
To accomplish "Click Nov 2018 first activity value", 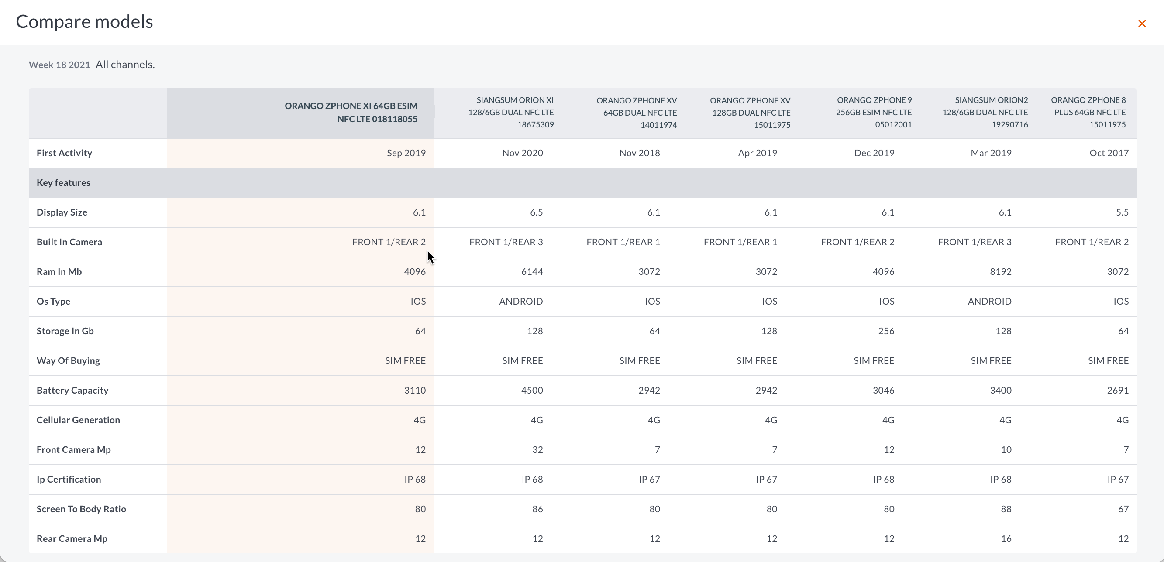I will (639, 153).
